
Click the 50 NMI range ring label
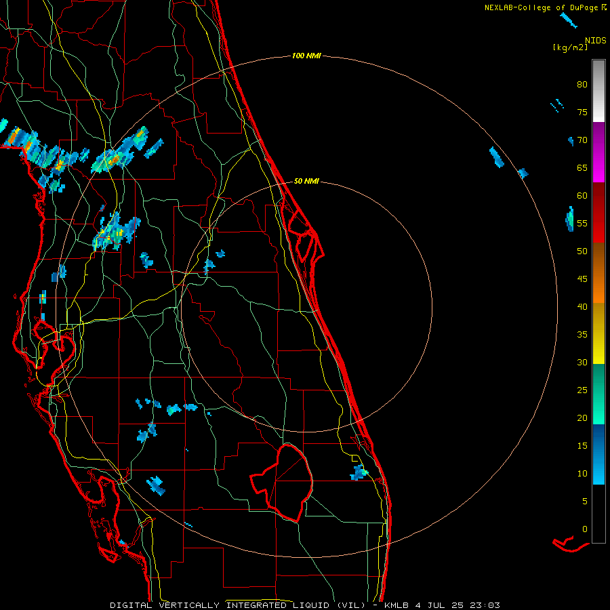[306, 181]
